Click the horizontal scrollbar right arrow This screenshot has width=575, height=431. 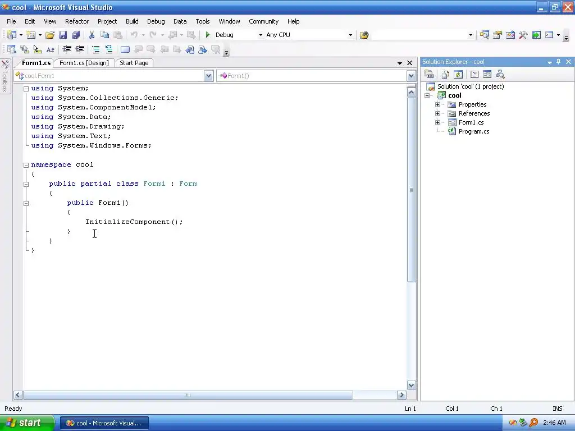[x=401, y=395]
